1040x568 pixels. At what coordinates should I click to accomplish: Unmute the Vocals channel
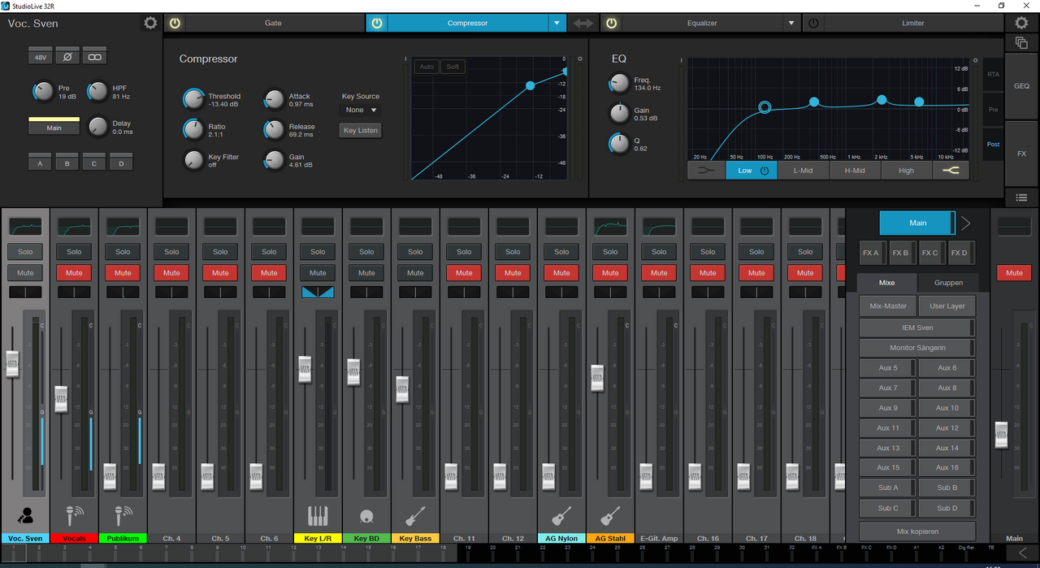(x=74, y=273)
